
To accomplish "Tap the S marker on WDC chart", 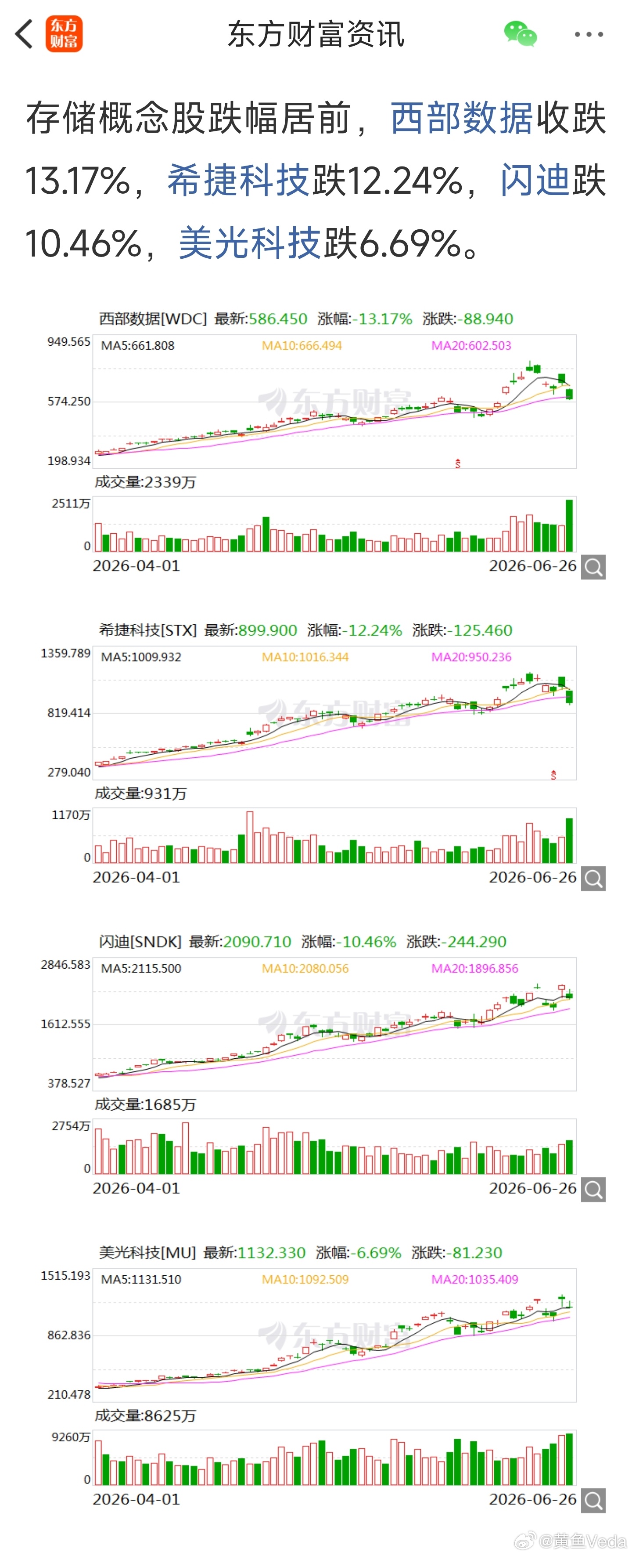I will (458, 463).
